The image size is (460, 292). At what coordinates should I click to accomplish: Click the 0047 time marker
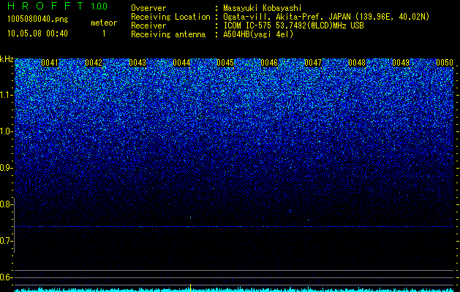coord(313,63)
